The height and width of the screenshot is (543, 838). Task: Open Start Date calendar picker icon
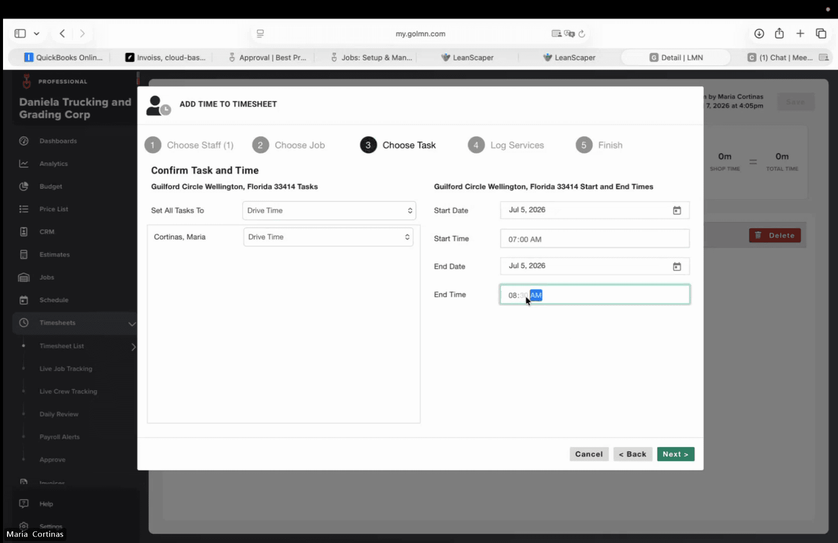[677, 210]
